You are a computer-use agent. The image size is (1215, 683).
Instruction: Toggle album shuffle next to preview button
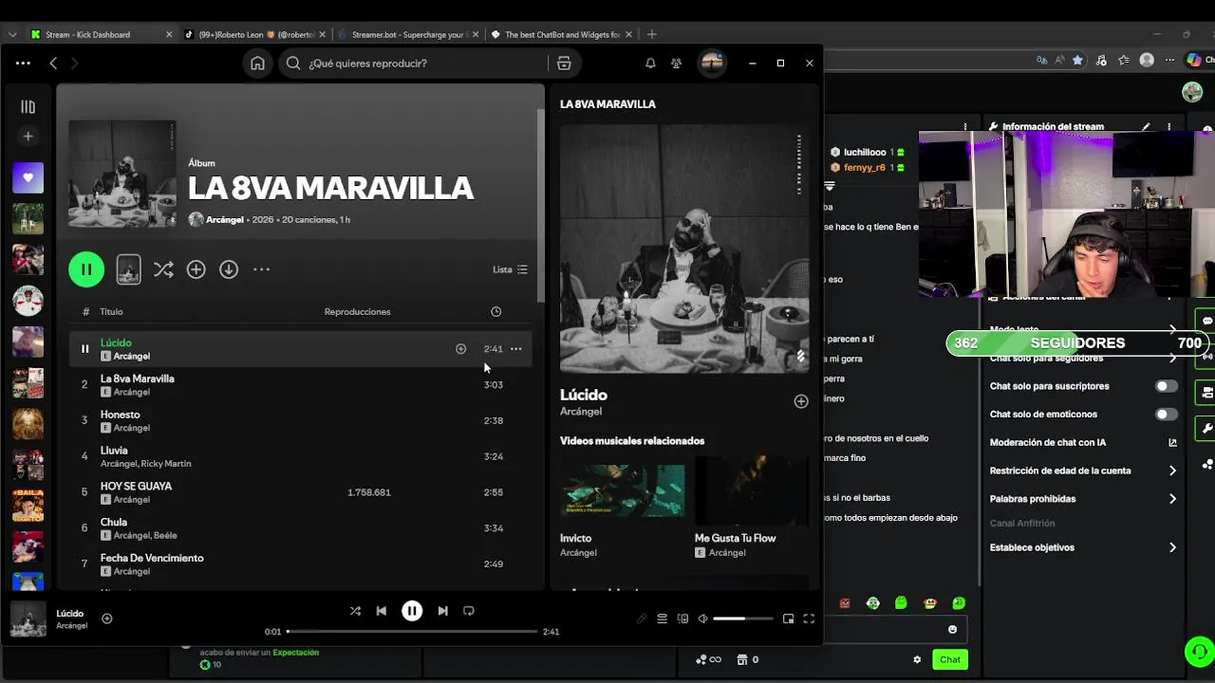tap(163, 269)
